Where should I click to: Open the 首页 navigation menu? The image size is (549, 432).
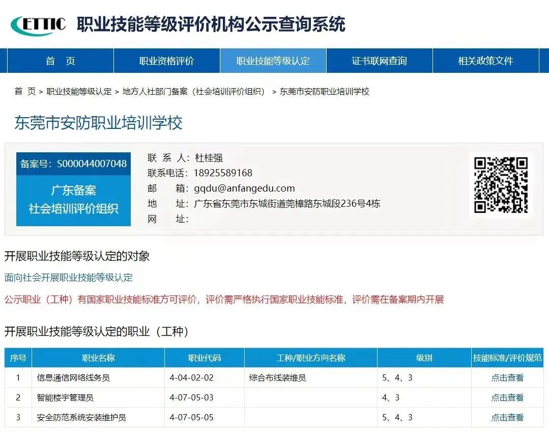[x=60, y=60]
